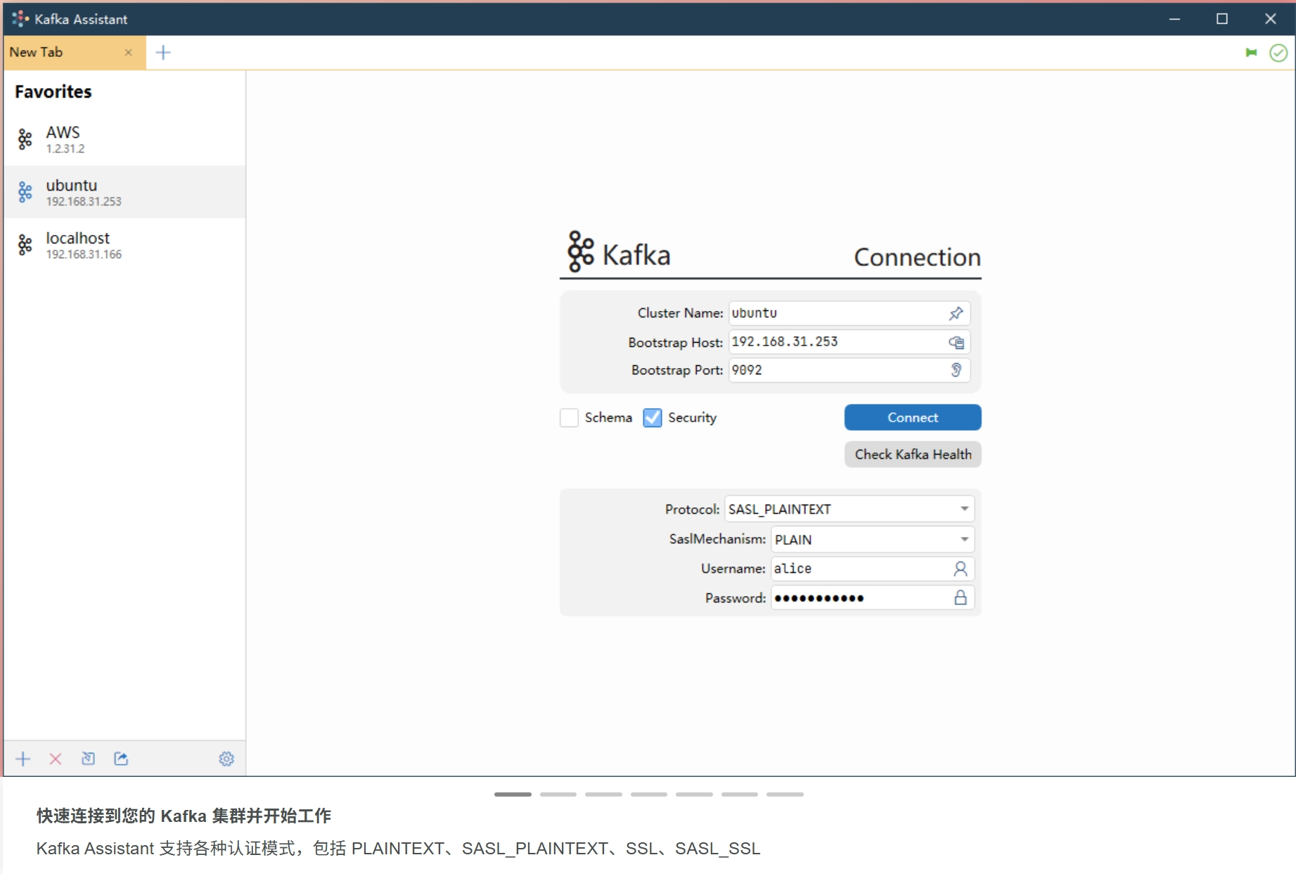Click the user icon in Username field
This screenshot has width=1296, height=874.
click(x=961, y=569)
